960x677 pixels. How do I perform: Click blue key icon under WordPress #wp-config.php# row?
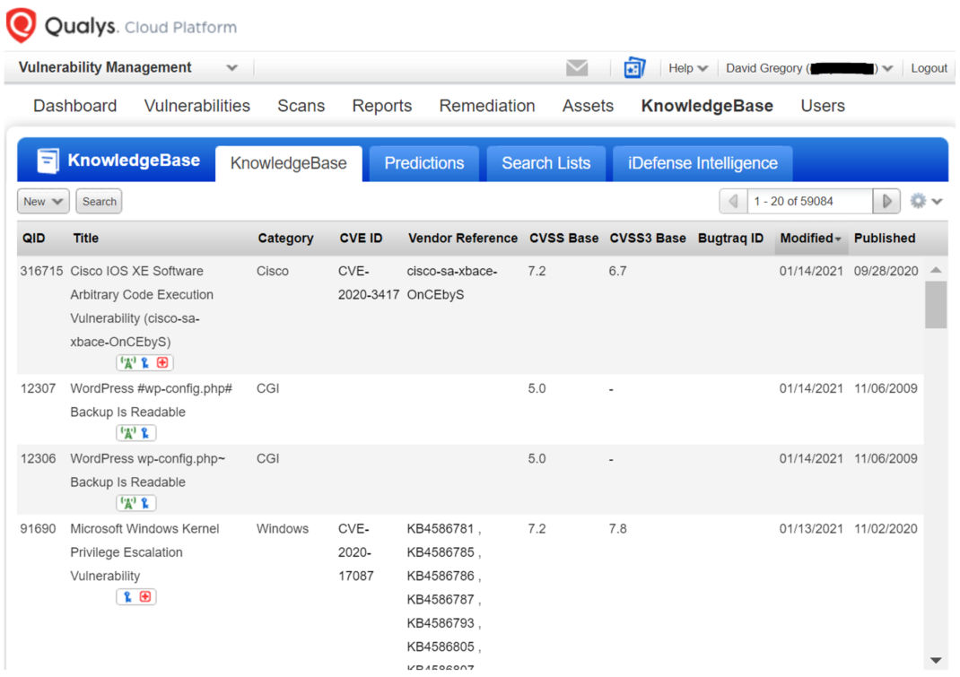click(145, 433)
